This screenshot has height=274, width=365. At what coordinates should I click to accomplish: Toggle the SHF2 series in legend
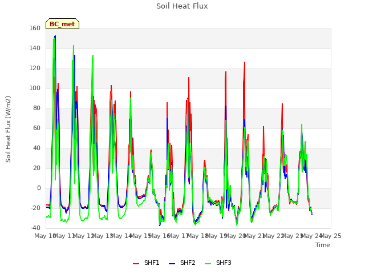point(182,263)
